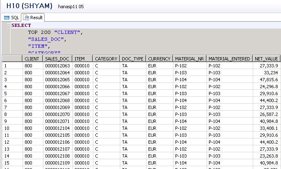Select the CLIENT column header
Screen dimensions: 281x169
click(32, 59)
